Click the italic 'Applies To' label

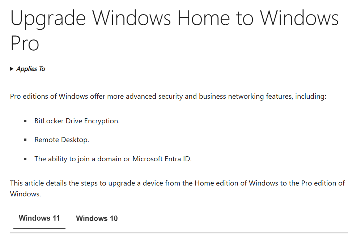[31, 69]
